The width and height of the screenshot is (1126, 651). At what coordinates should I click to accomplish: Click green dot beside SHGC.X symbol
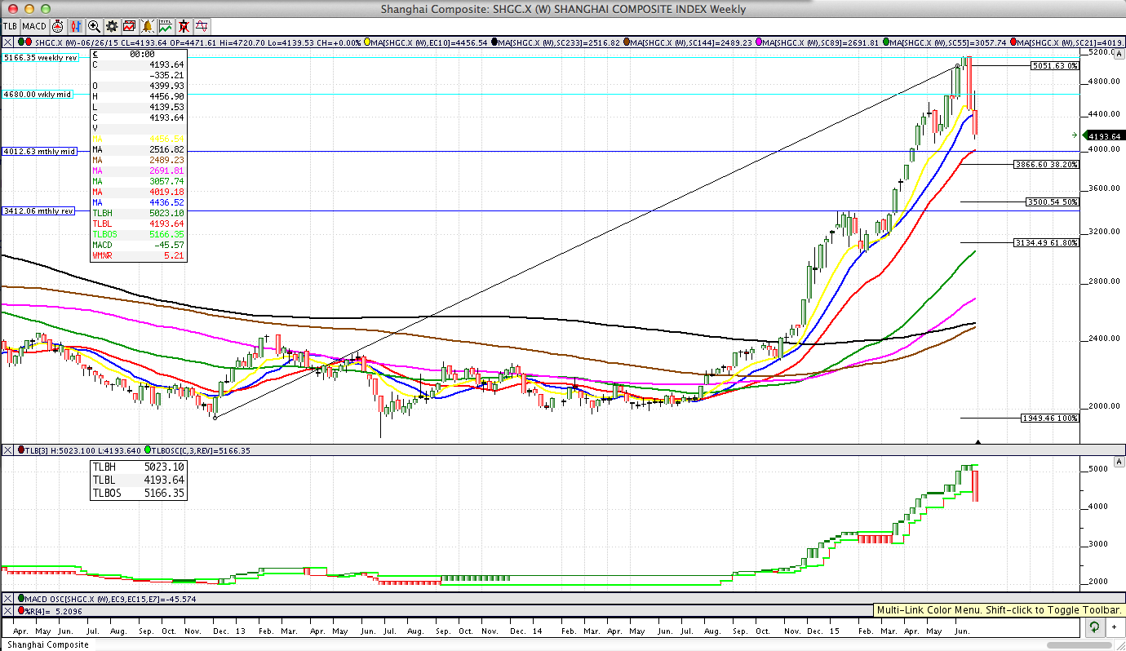pos(21,42)
